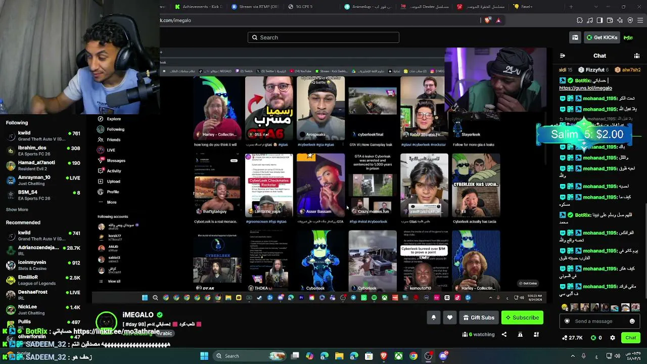The image size is (647, 364).
Task: Collapse the chat panel with the arrow icon
Action: click(563, 56)
